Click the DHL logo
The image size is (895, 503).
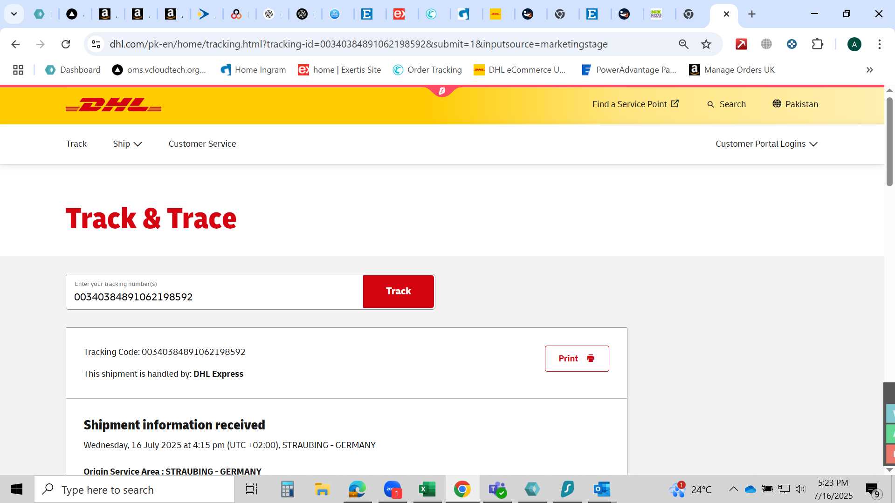(x=113, y=105)
